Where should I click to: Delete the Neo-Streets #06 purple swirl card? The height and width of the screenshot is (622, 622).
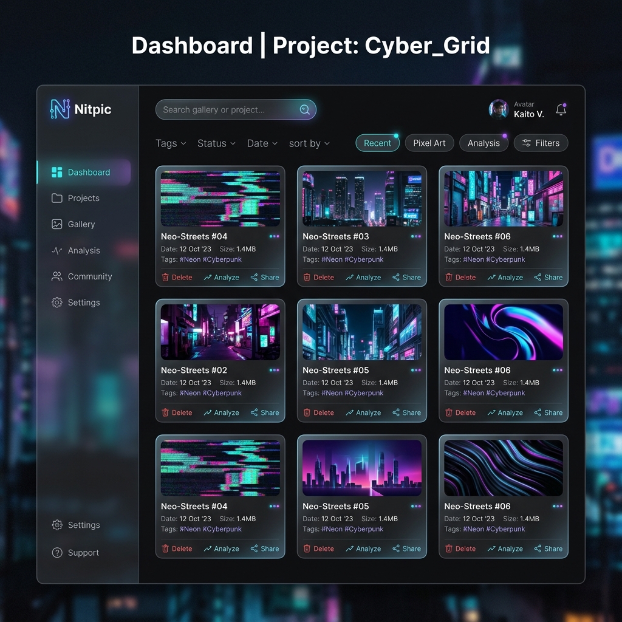click(x=460, y=412)
